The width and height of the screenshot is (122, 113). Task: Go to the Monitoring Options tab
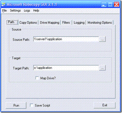click(100, 22)
